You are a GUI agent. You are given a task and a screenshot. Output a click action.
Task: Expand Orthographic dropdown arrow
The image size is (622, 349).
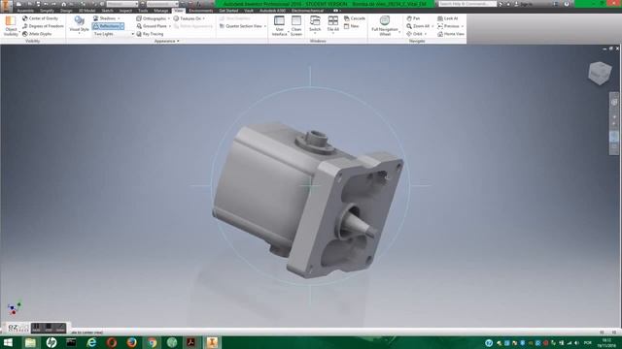click(169, 18)
